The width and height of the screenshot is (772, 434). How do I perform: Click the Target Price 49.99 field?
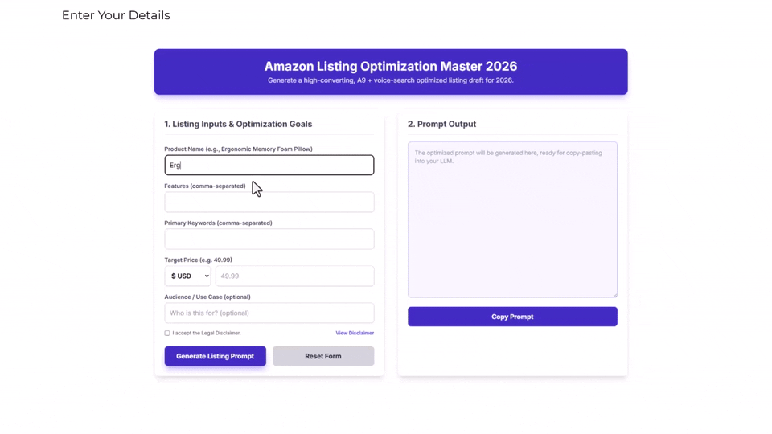pyautogui.click(x=294, y=276)
